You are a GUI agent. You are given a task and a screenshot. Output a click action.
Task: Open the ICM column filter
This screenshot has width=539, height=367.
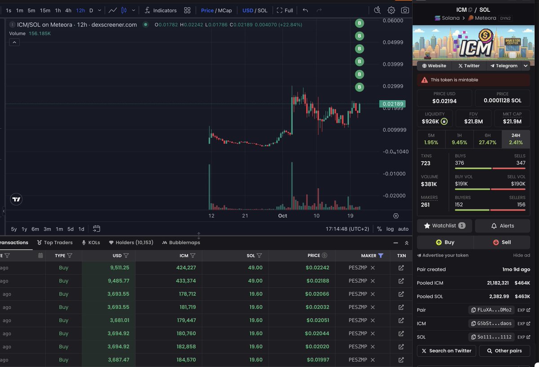(x=193, y=256)
